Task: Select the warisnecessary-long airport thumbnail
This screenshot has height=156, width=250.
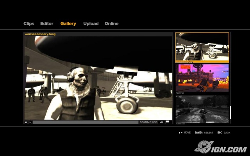Action: click(202, 46)
